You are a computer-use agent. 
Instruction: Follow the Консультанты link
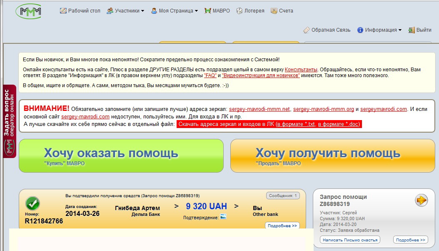[x=301, y=70]
